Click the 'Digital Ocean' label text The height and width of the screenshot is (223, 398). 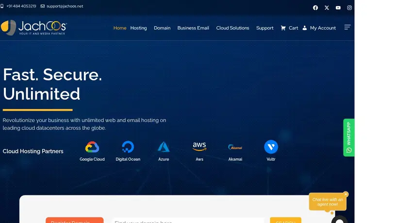pos(128,159)
